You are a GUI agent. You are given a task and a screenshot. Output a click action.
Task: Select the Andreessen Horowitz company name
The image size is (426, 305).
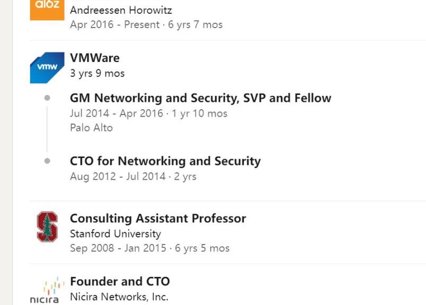121,10
